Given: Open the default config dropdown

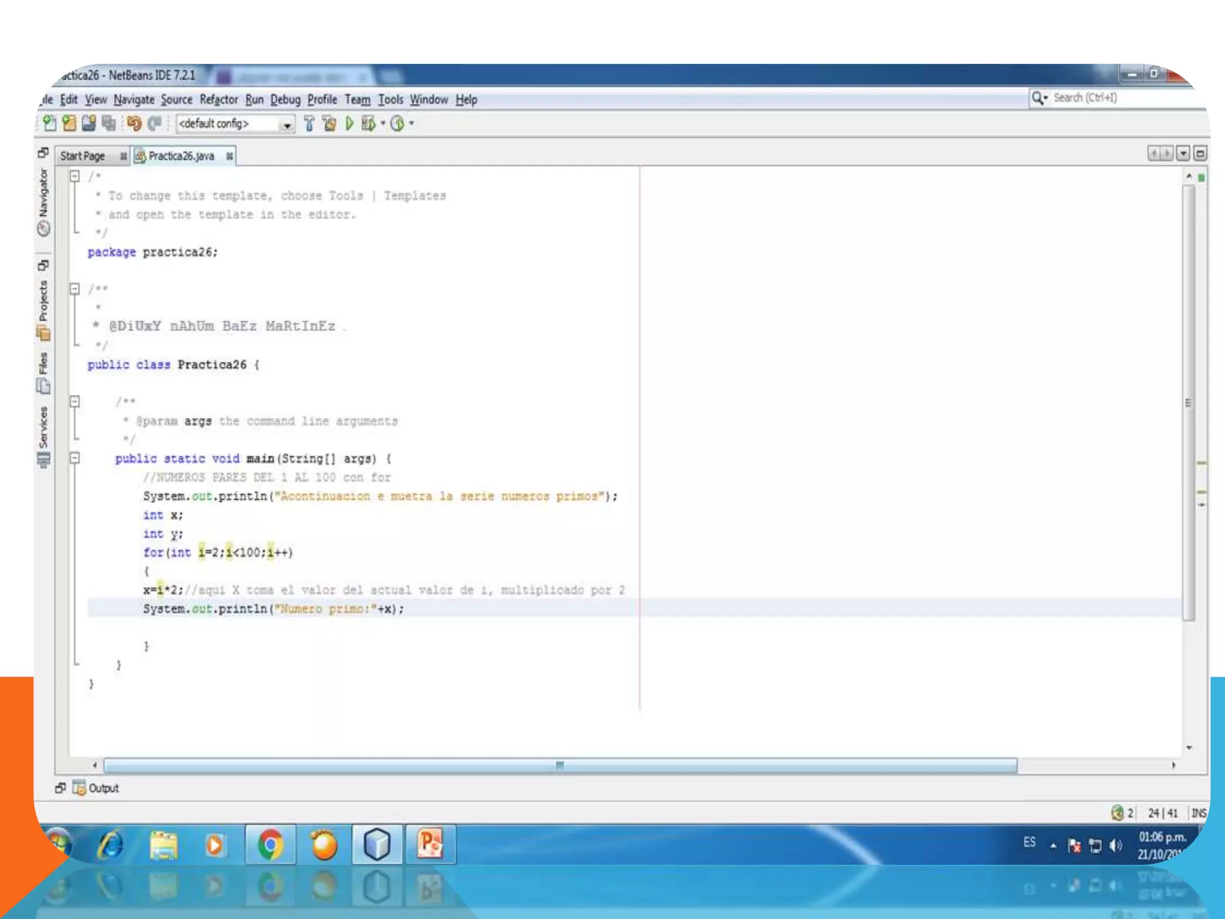Looking at the screenshot, I should (x=287, y=124).
